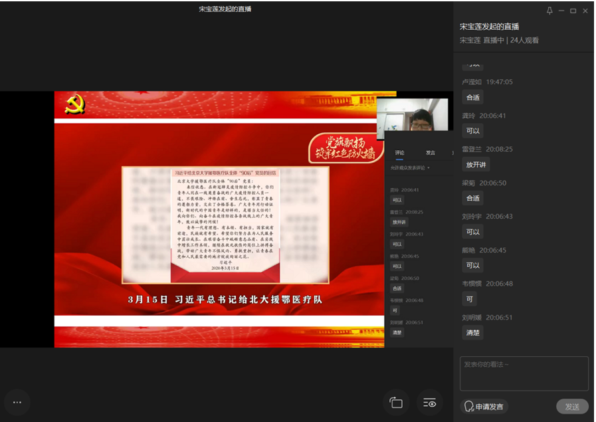This screenshot has width=596, height=422.
Task: Open the three-dot more options menu
Action: pos(17,402)
